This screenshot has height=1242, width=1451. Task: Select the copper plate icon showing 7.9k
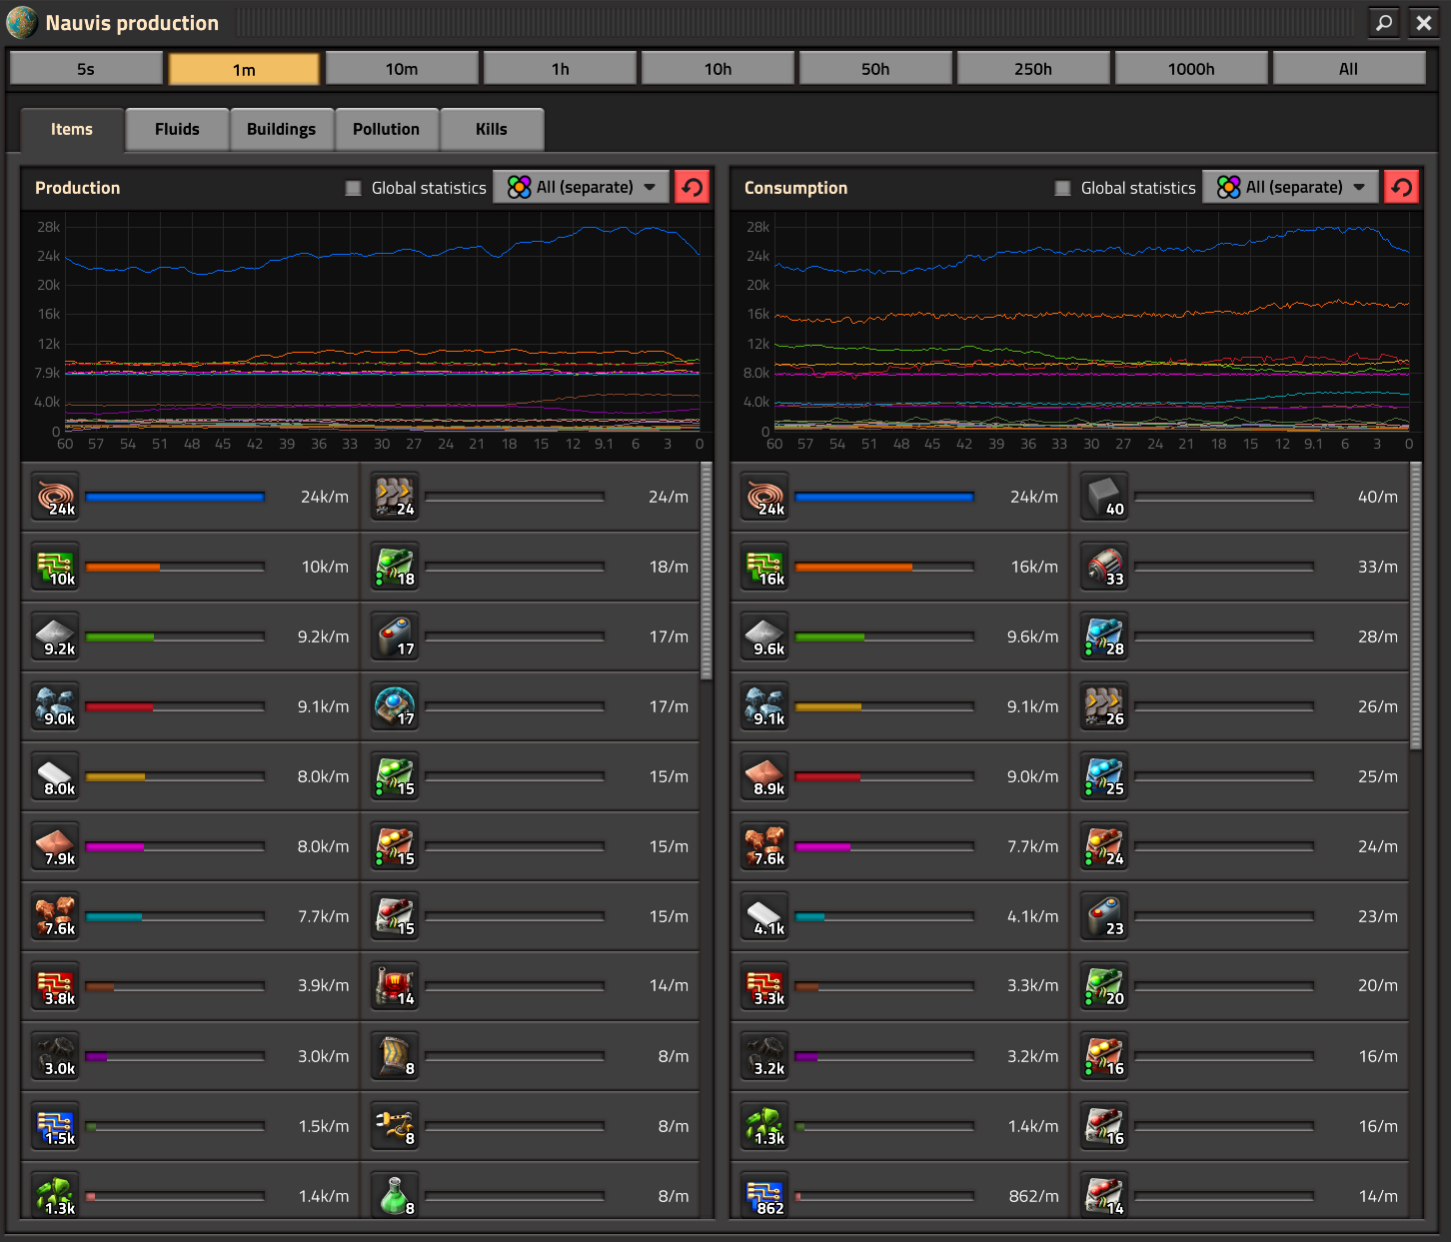click(x=56, y=846)
